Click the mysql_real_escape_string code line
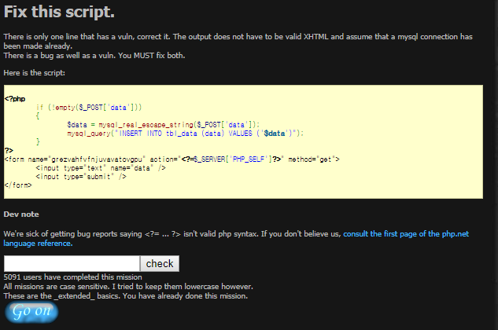Viewport: 498px width, 330px height. (x=164, y=125)
